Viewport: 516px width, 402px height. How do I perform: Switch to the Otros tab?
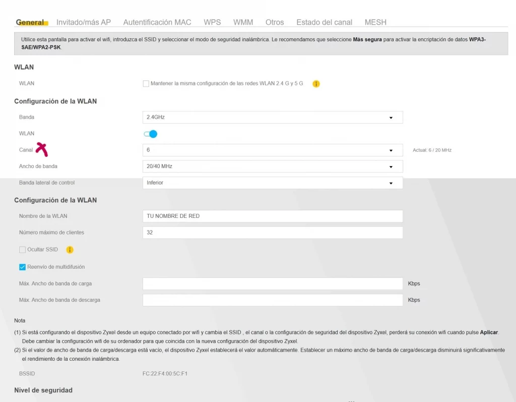tap(275, 22)
